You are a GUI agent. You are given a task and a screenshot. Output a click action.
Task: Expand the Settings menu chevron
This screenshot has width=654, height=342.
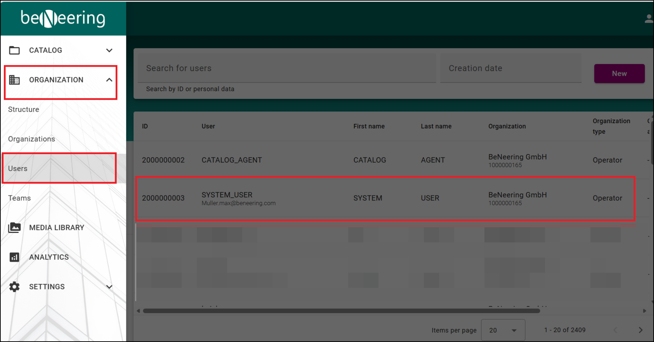109,287
